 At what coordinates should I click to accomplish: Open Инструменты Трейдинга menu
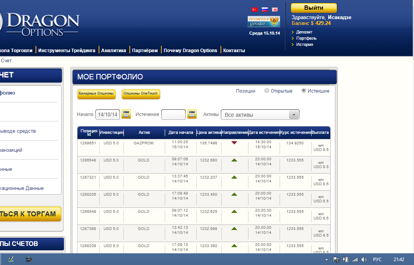[x=67, y=50]
